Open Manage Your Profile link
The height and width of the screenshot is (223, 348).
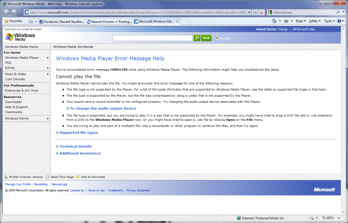(17, 184)
